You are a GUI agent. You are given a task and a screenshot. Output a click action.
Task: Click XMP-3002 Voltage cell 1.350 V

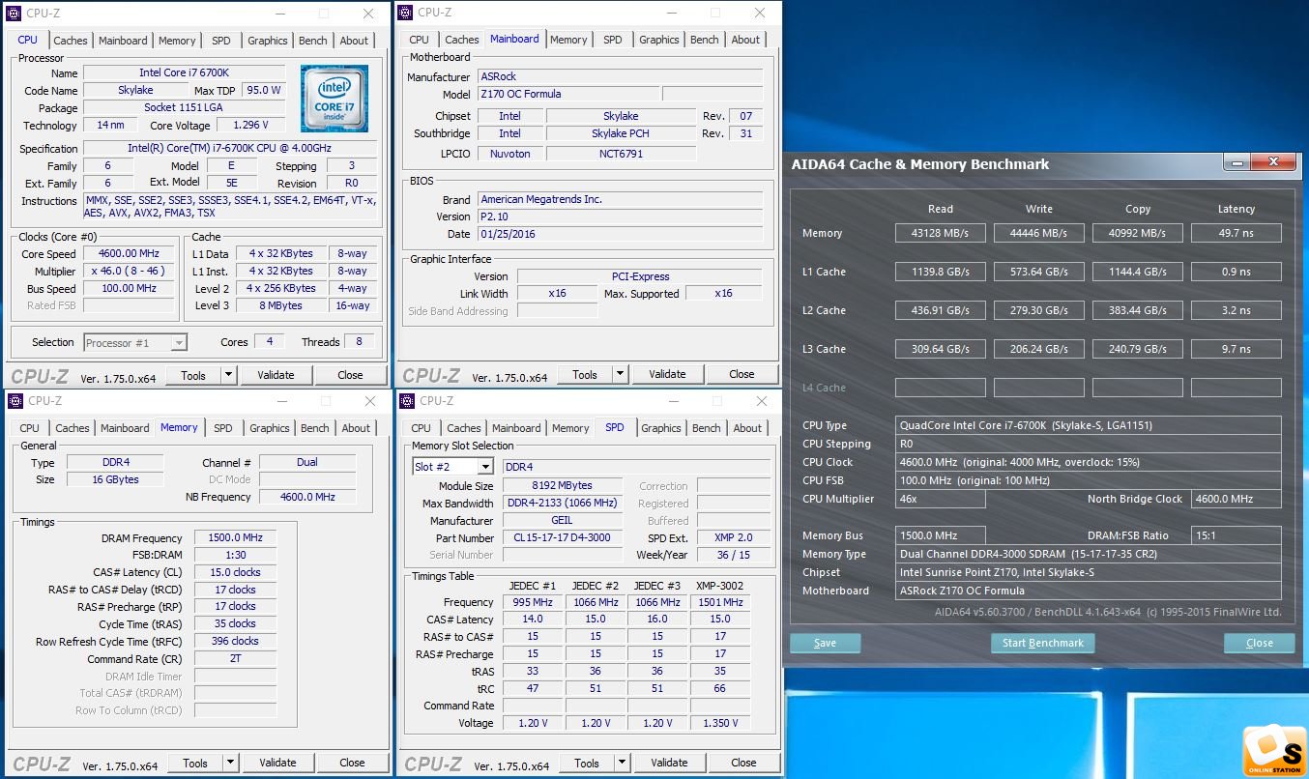click(x=719, y=722)
